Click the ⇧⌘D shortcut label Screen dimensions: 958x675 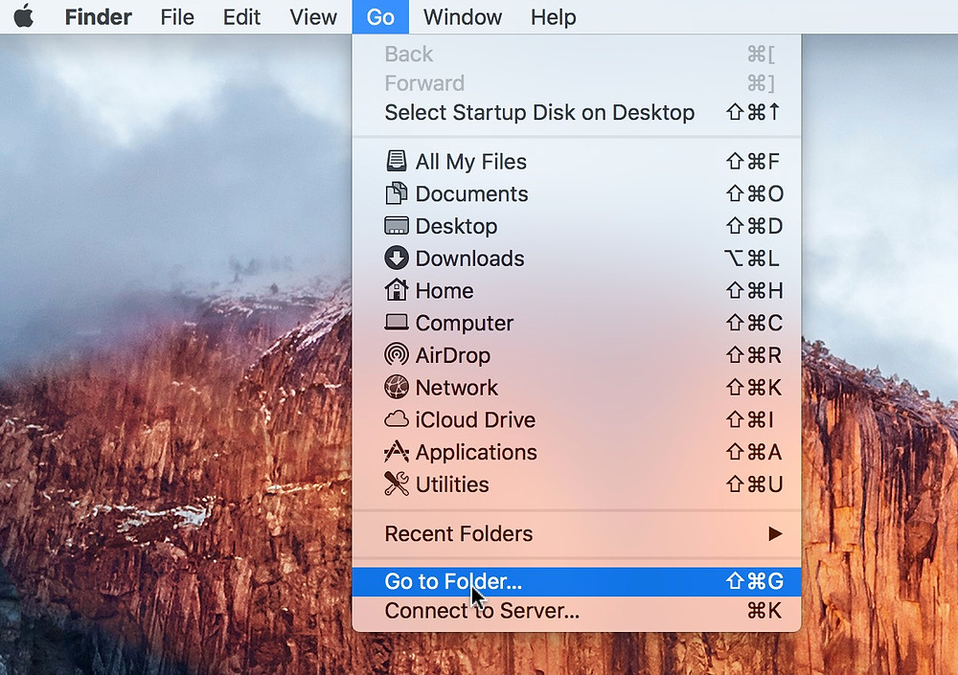click(755, 226)
